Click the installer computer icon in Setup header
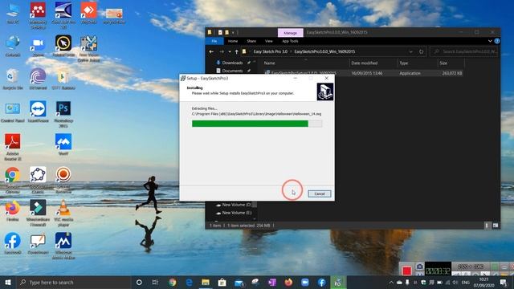This screenshot has width=514, height=289. [x=325, y=92]
